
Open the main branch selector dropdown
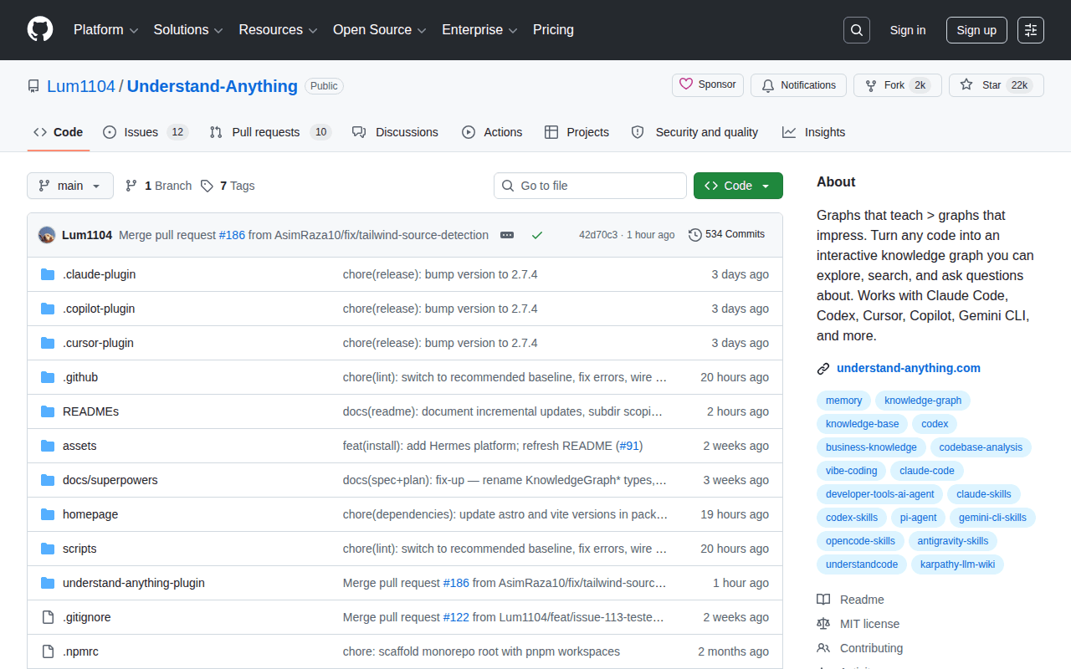click(x=70, y=186)
